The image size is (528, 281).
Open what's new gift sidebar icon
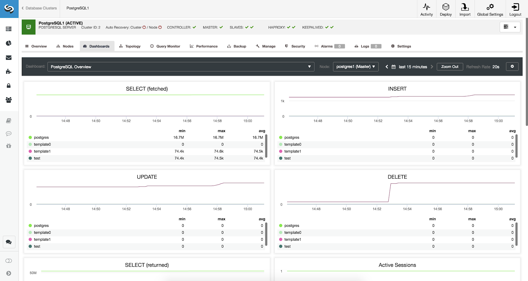pos(9,146)
